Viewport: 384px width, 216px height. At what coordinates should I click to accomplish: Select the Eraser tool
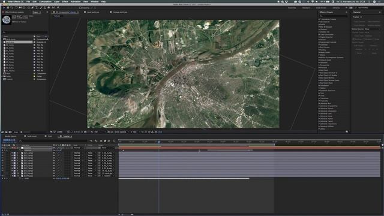click(x=49, y=8)
